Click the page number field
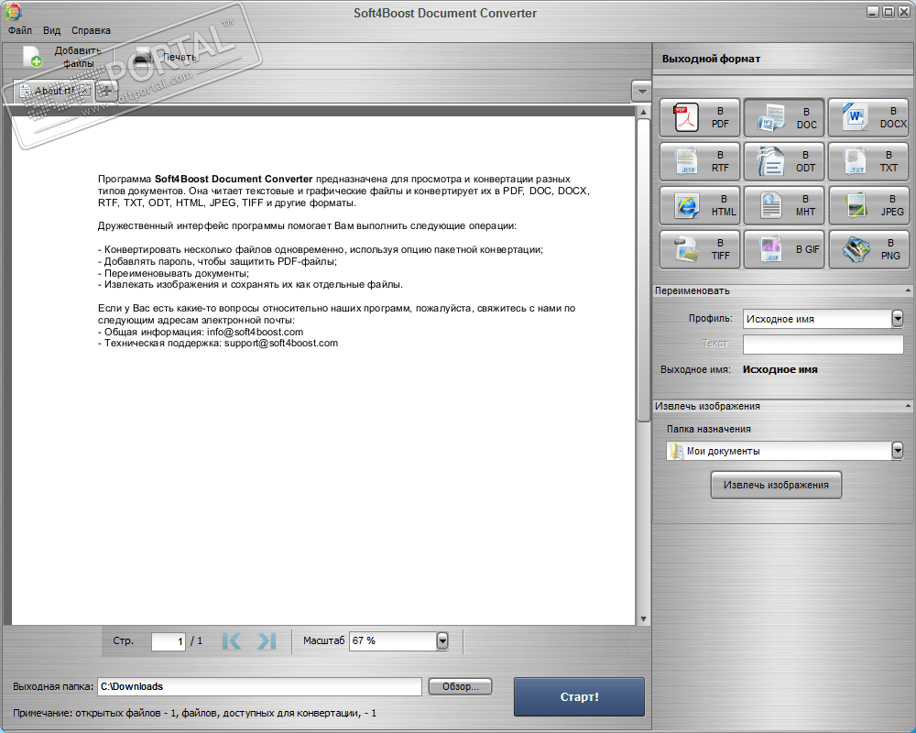916x733 pixels. [x=169, y=641]
